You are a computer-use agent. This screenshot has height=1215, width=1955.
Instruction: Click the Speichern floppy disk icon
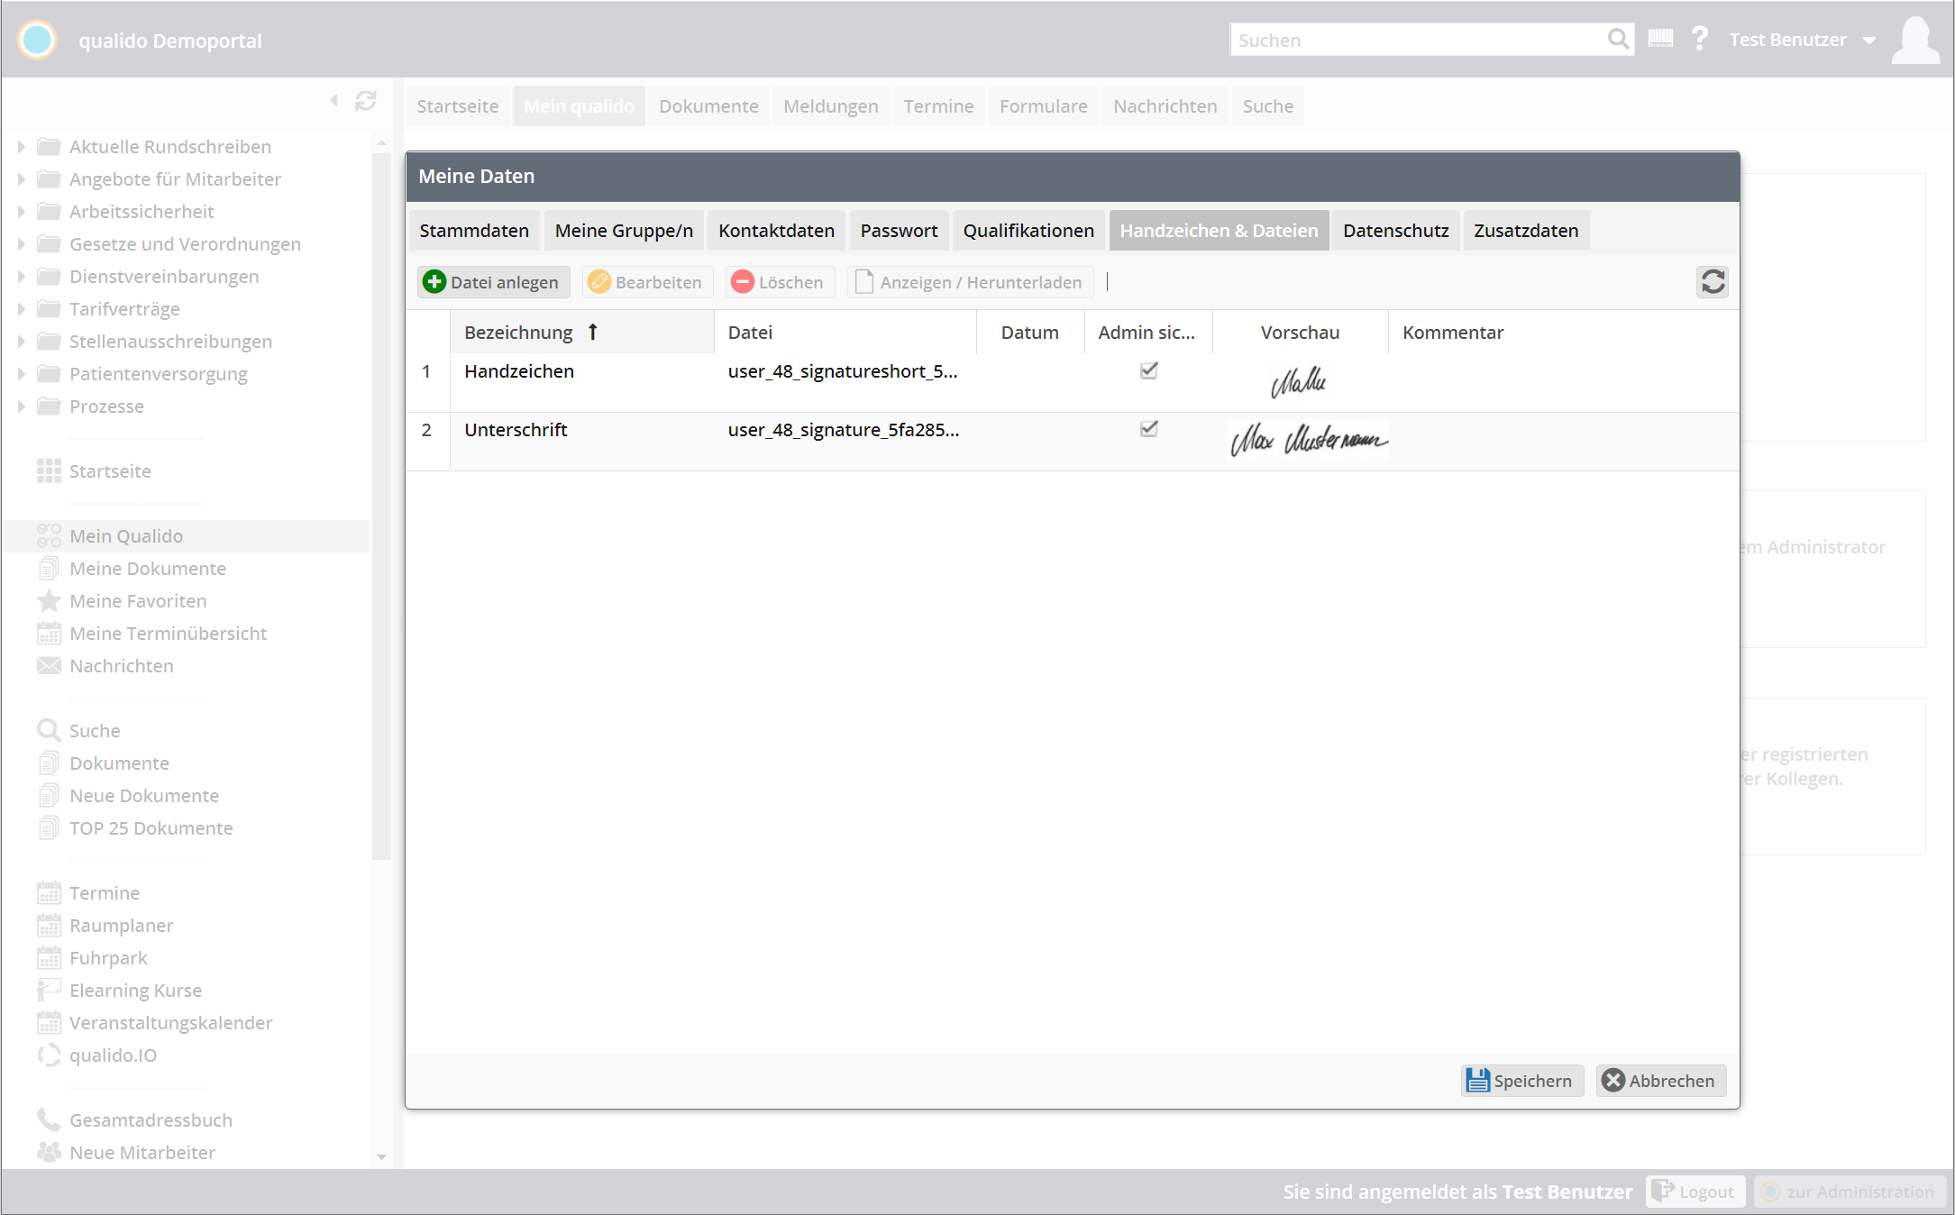(x=1477, y=1080)
